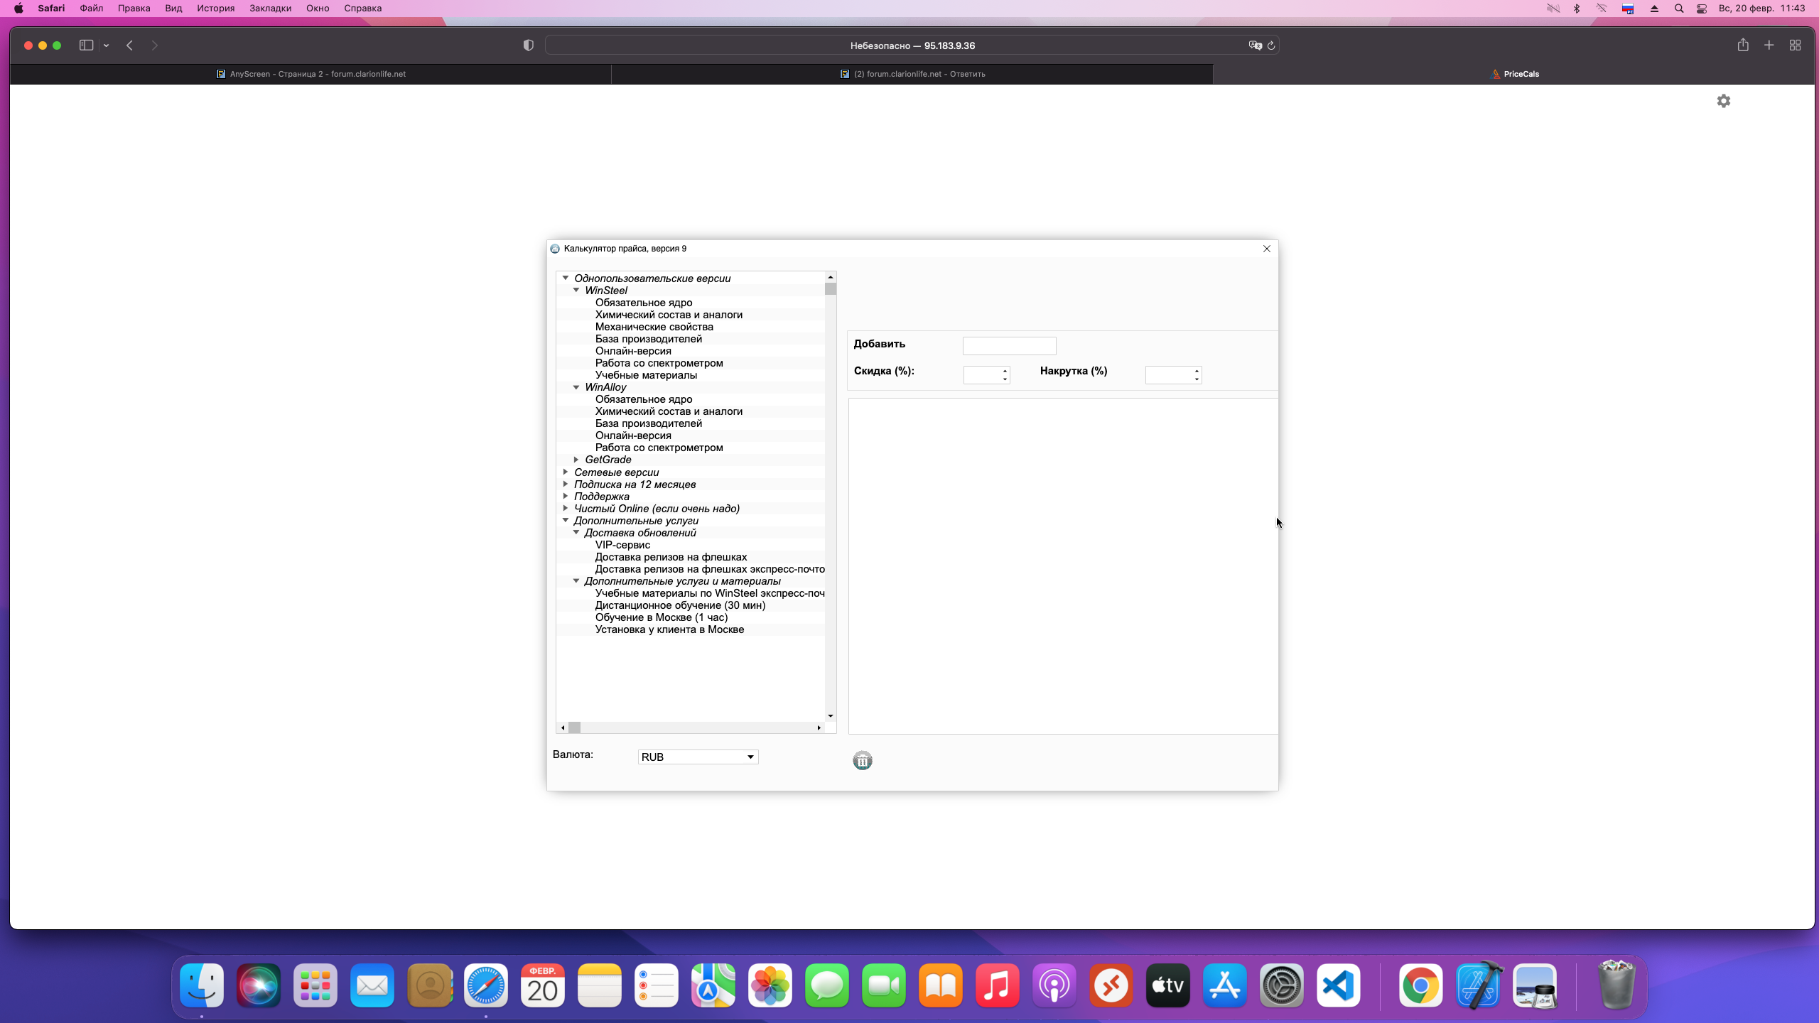Open the Валюта RUB dropdown

coord(750,757)
